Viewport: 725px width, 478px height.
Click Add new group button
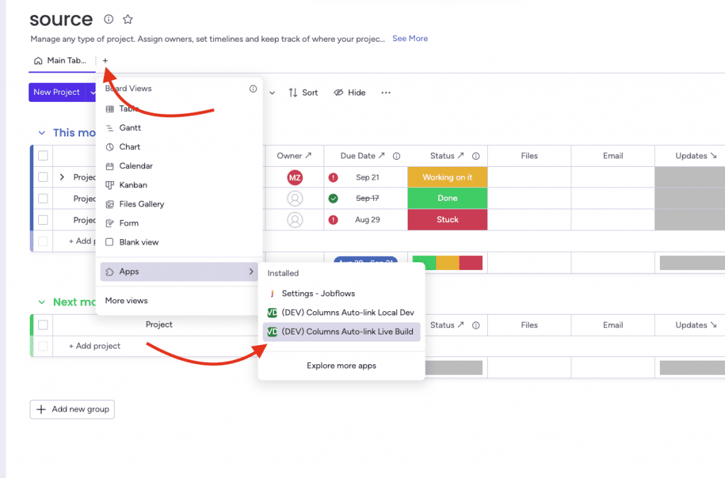pos(72,409)
